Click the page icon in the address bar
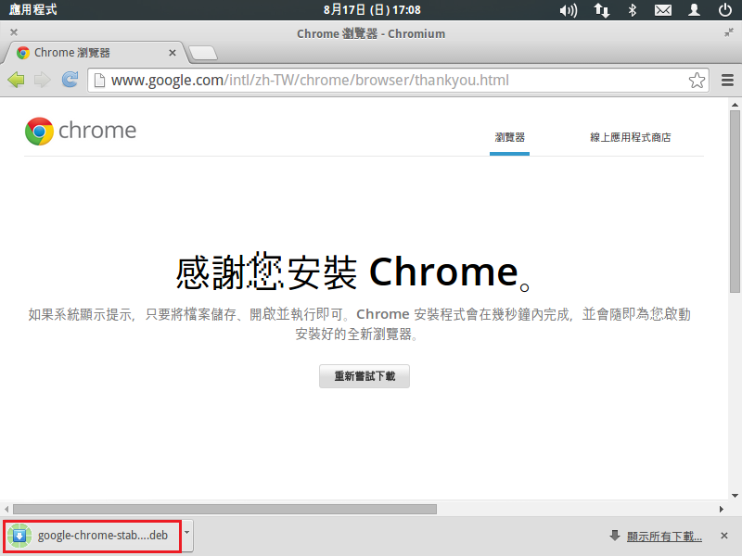This screenshot has height=556, width=742. coord(99,81)
